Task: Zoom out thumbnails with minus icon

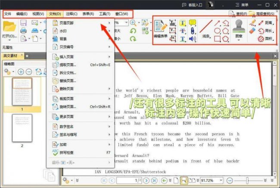Action: 29,72
